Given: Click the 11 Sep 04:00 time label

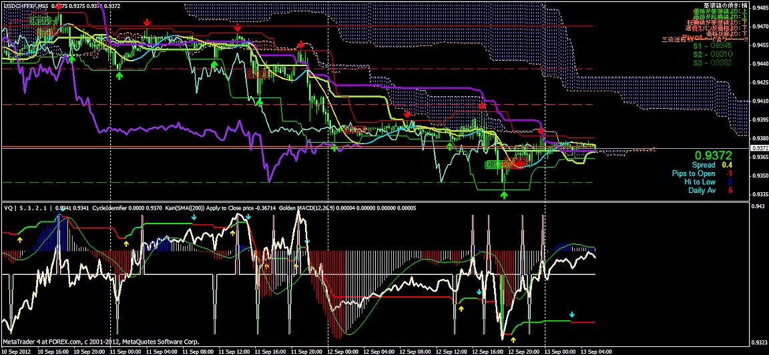Looking at the screenshot, I should [162, 351].
